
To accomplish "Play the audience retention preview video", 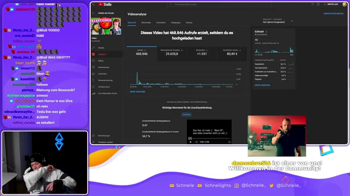I will coord(190,142).
